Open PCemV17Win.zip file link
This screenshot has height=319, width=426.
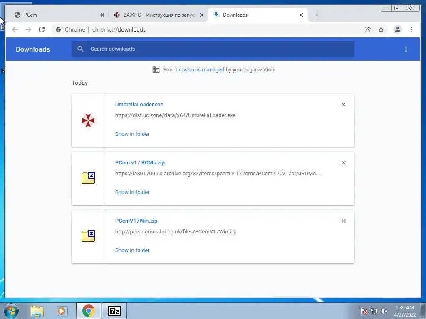click(136, 221)
